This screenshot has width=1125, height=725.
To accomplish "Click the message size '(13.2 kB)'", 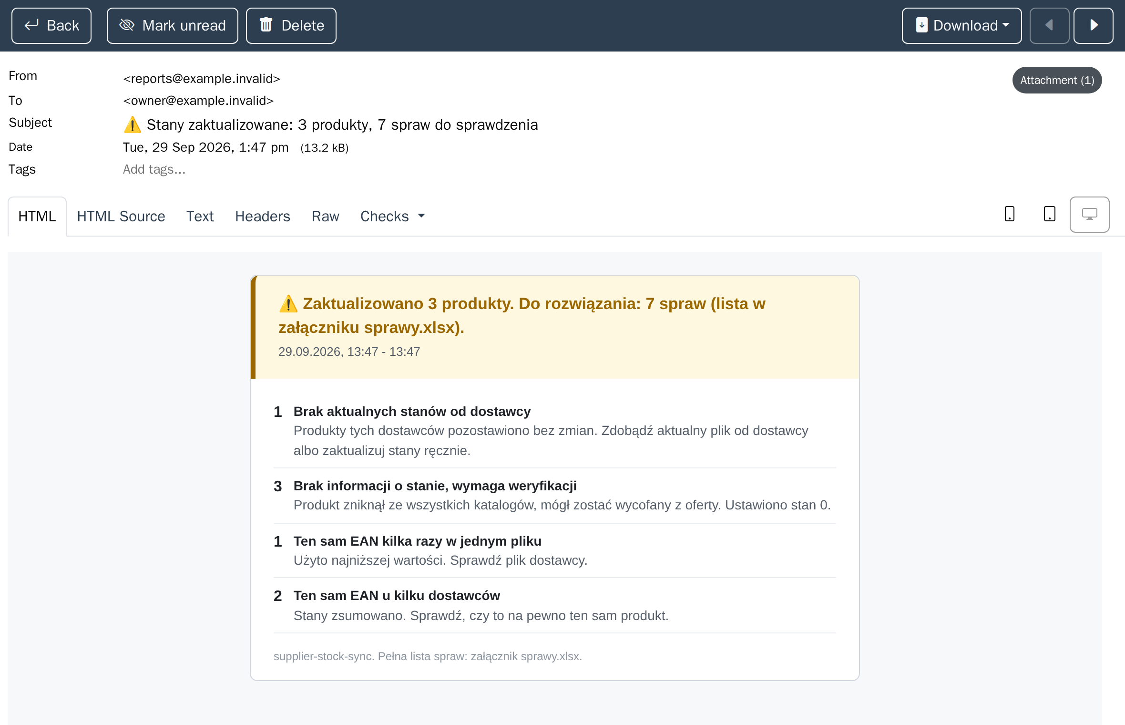I will click(x=325, y=148).
